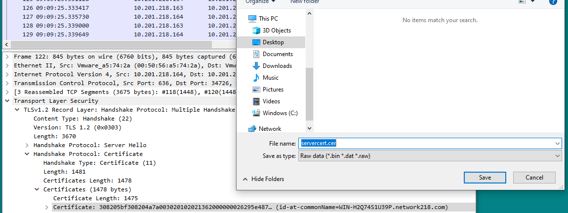The height and width of the screenshot is (213, 568).
Task: Click the Downloads arrow icon
Action: tap(256, 66)
